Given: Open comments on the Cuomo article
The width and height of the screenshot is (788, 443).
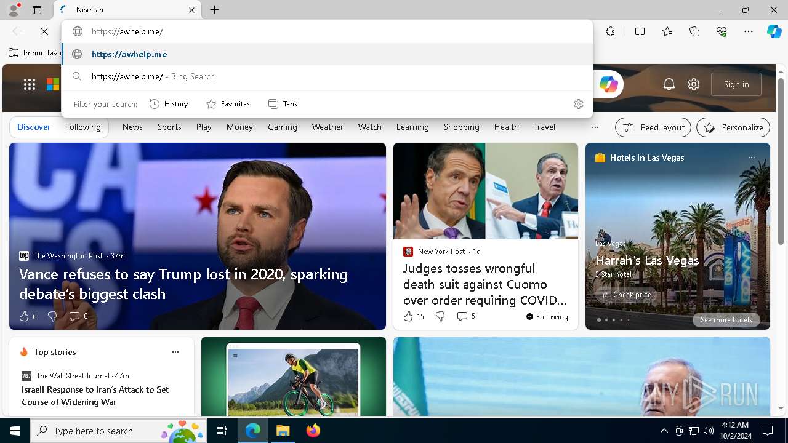Looking at the screenshot, I should 466,316.
